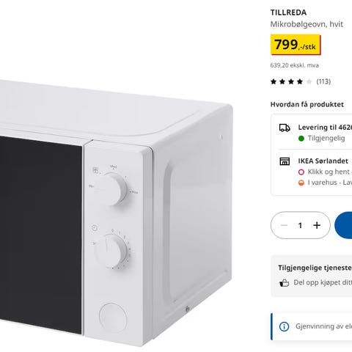Open Del opp kjøpet ditt service
Viewport: 352px width, 352px height.
(x=323, y=282)
